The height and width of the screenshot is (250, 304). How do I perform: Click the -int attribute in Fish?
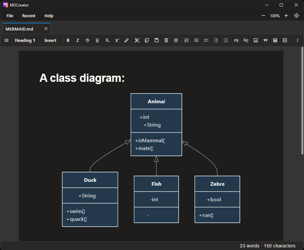coord(154,200)
